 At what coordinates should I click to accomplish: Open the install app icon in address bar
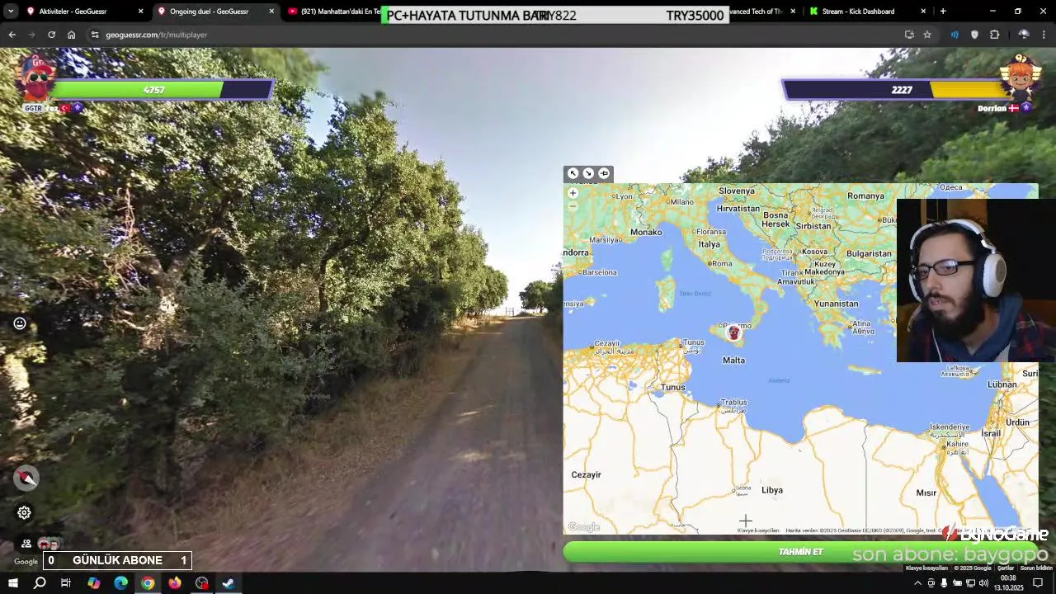coord(909,35)
